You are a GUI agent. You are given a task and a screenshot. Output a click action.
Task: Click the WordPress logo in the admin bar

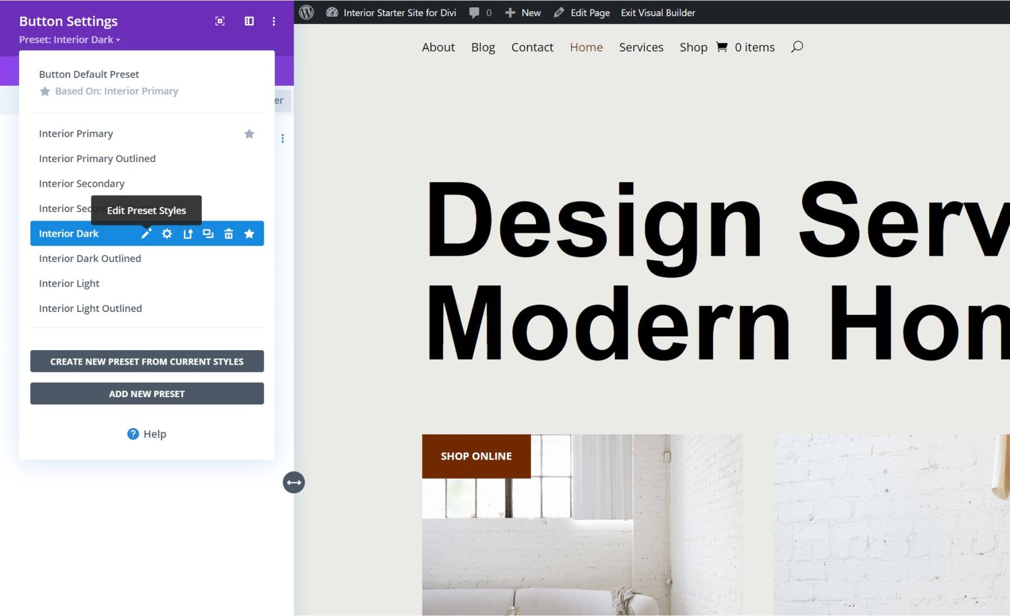pyautogui.click(x=306, y=12)
